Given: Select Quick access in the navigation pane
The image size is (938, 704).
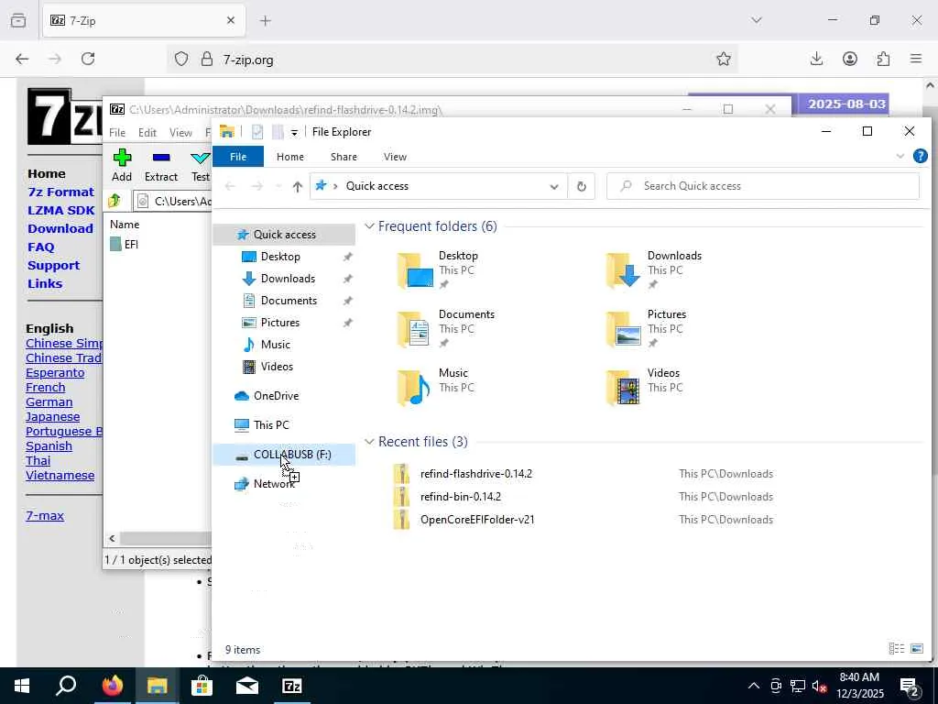Looking at the screenshot, I should tap(284, 235).
